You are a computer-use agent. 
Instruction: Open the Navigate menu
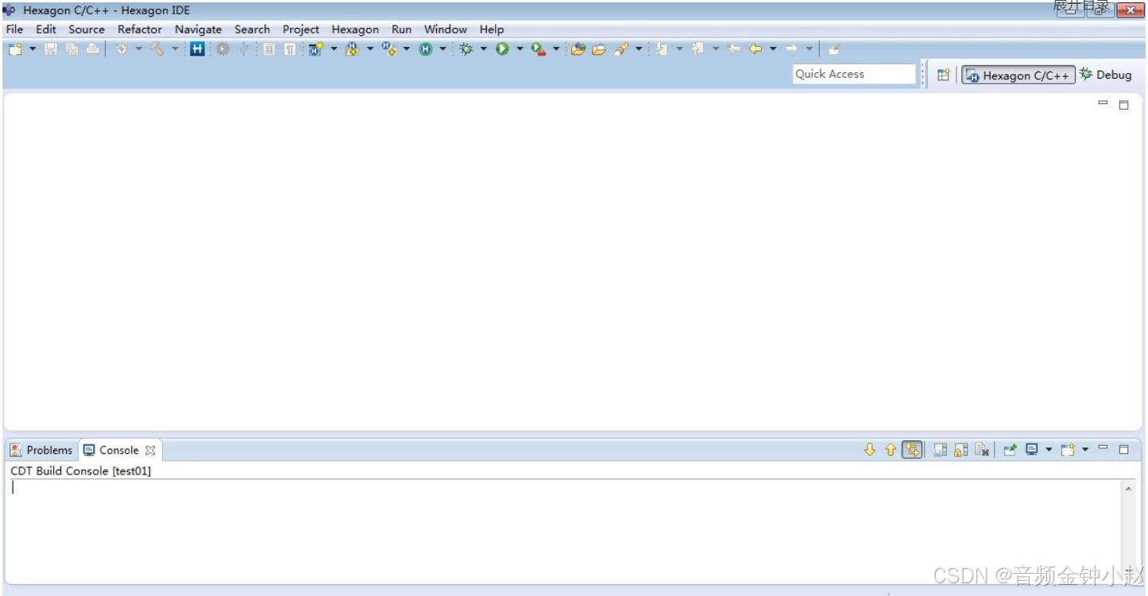pos(199,29)
